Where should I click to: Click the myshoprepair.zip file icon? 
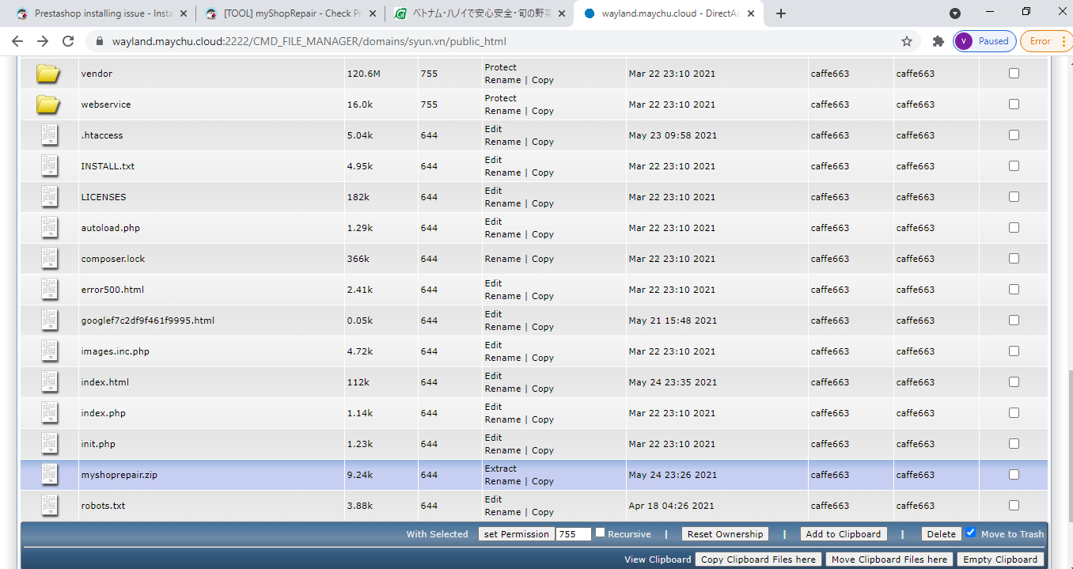[x=50, y=475]
